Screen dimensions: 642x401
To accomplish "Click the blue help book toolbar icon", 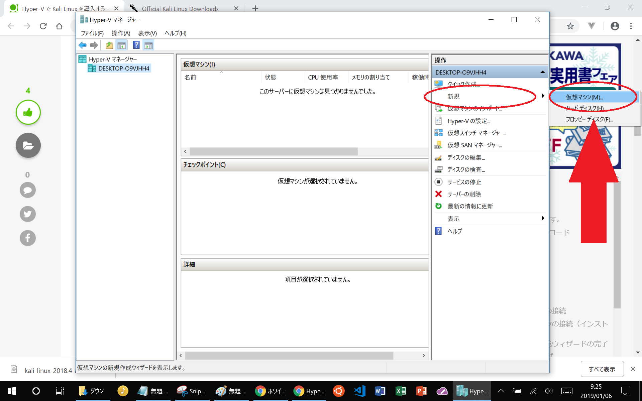I will (136, 45).
